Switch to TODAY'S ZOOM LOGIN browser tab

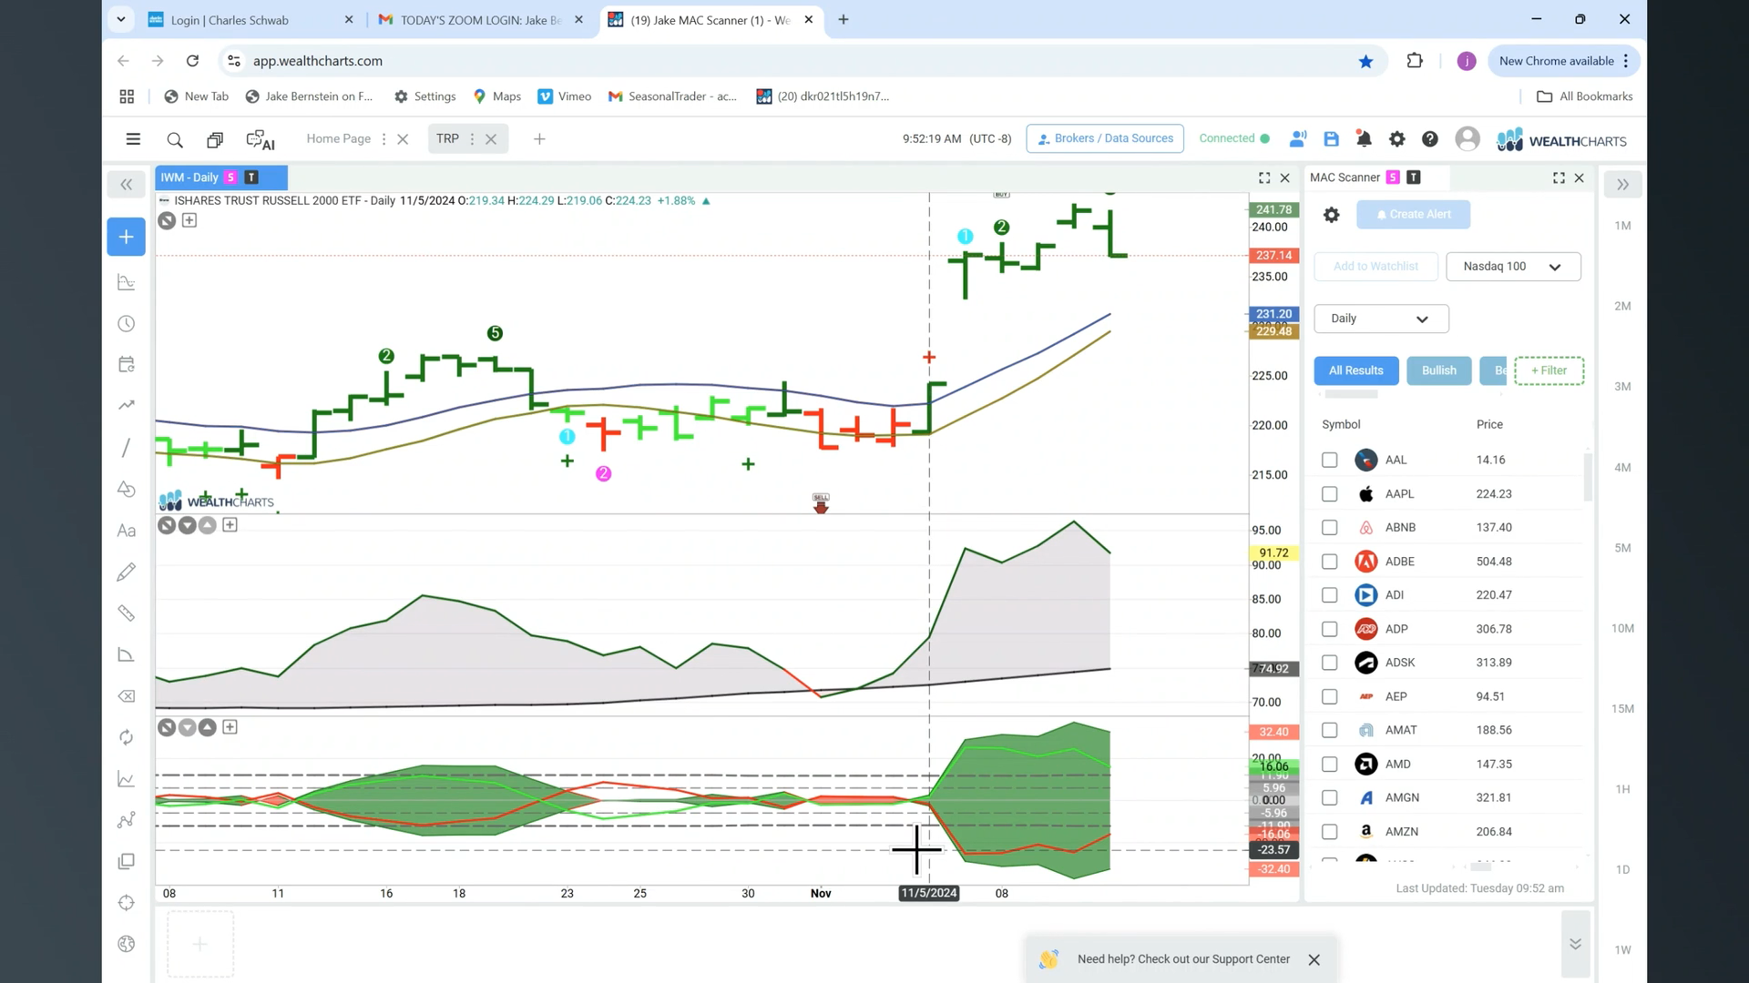click(481, 20)
